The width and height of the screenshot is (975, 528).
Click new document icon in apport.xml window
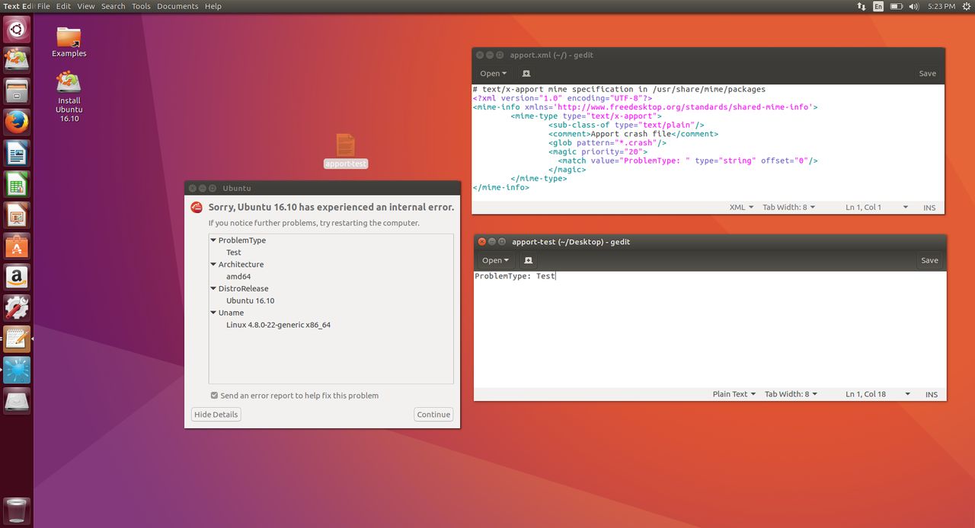[x=526, y=74]
